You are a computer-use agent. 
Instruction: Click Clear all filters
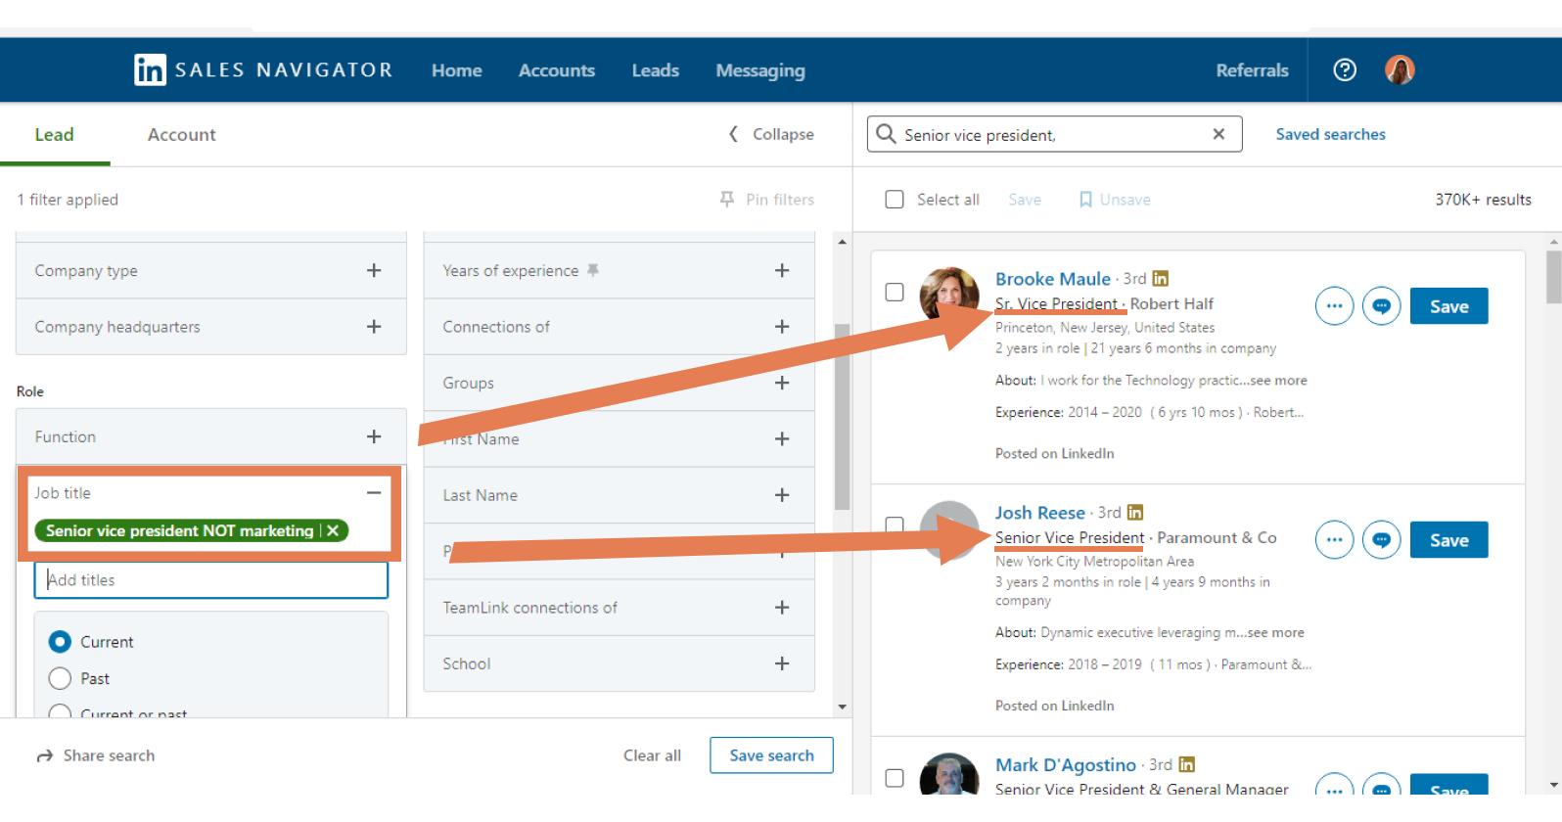pos(653,755)
